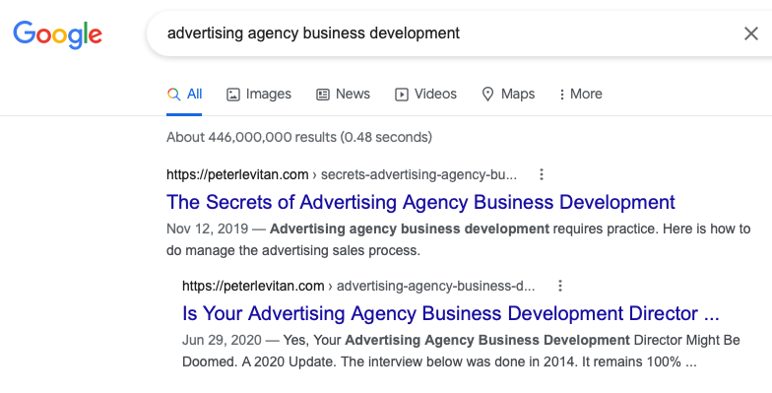This screenshot has height=393, width=772.
Task: Open second result's three-dot options menu
Action: point(559,286)
